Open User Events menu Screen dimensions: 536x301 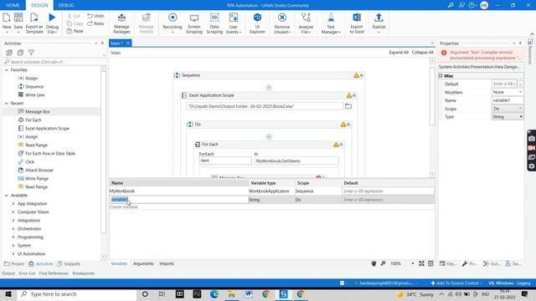click(234, 23)
